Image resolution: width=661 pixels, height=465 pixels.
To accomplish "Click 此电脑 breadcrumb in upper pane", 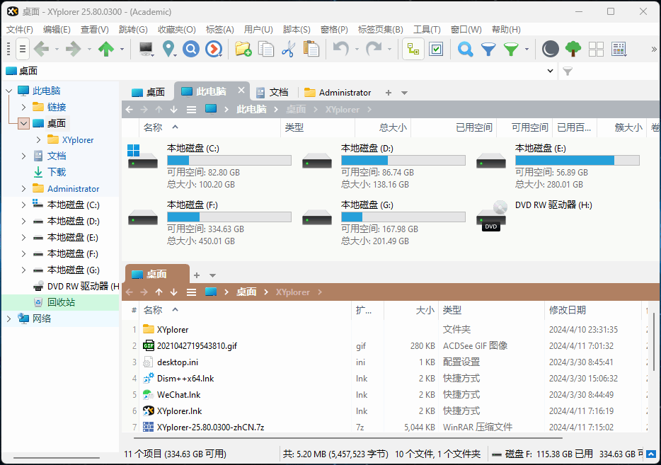I will (251, 110).
